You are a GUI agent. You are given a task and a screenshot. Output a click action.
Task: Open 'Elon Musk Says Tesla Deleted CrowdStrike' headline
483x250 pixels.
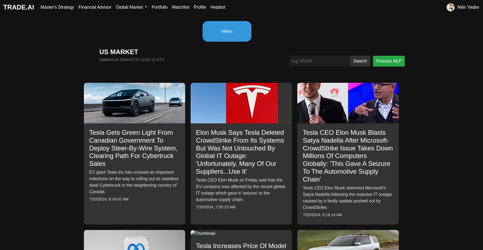tap(240, 152)
